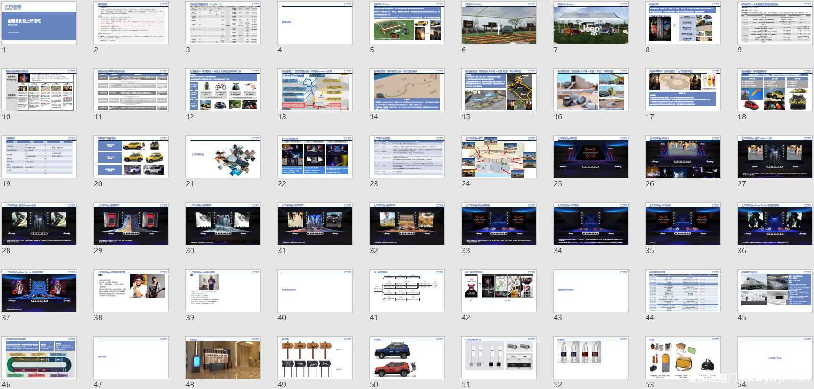
Task: Pick slide 16 thumbnail
Action: pyautogui.click(x=591, y=90)
